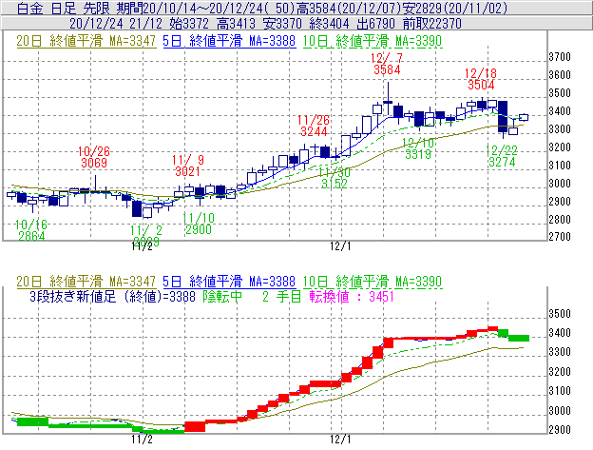
Task: Click the 陰転中 status text
Action: 222,296
